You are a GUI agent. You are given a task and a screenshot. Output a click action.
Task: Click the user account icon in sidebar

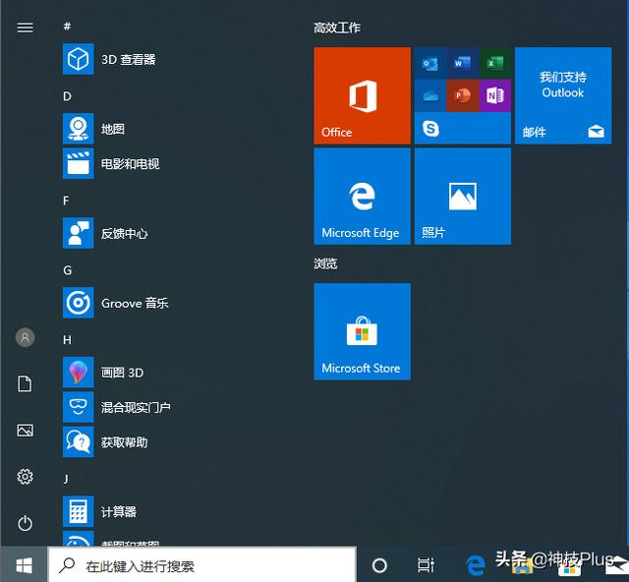pos(25,337)
